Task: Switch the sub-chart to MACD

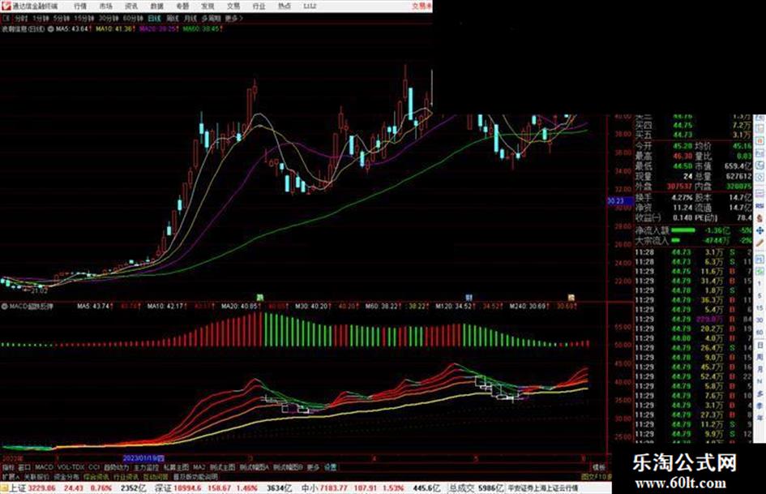Action: click(x=44, y=467)
